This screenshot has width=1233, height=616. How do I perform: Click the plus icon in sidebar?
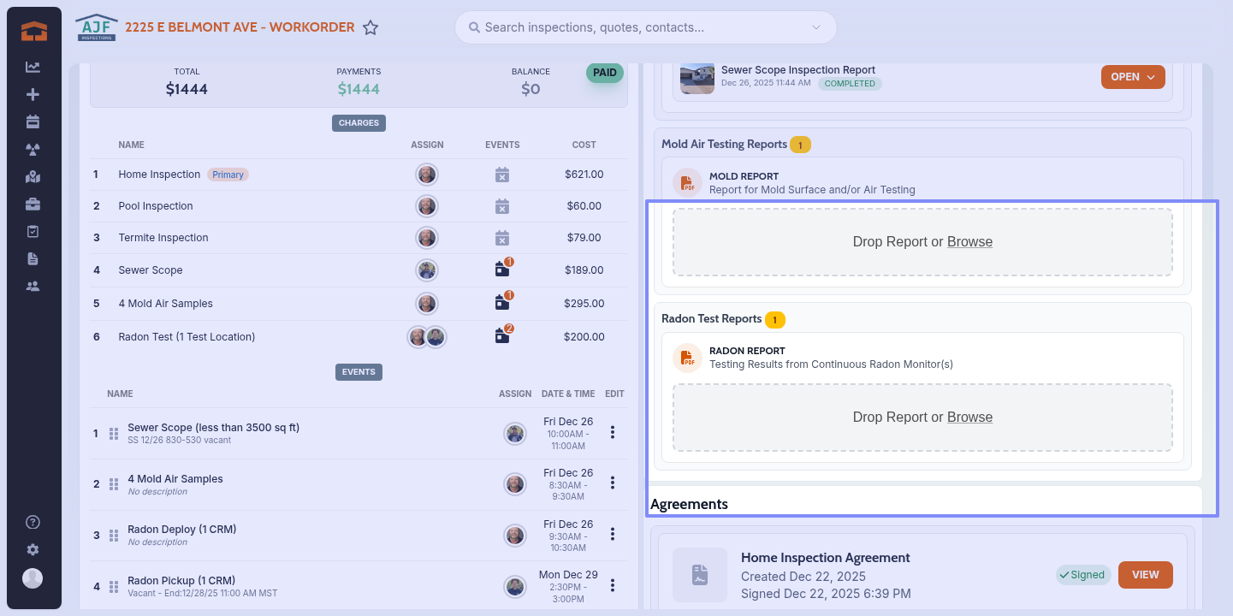(33, 95)
